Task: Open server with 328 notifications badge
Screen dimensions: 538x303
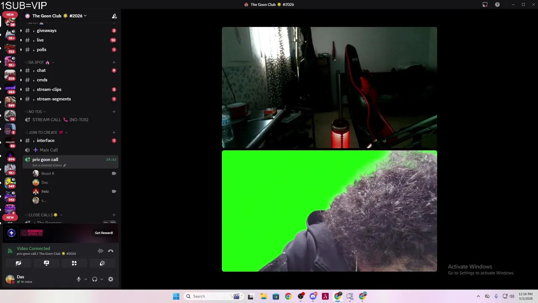Action: [10, 75]
